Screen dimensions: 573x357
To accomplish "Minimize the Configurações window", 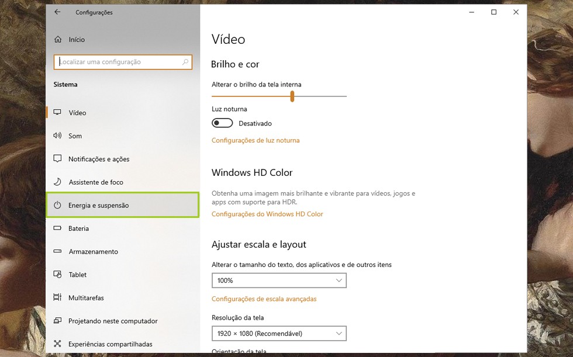I will [472, 12].
